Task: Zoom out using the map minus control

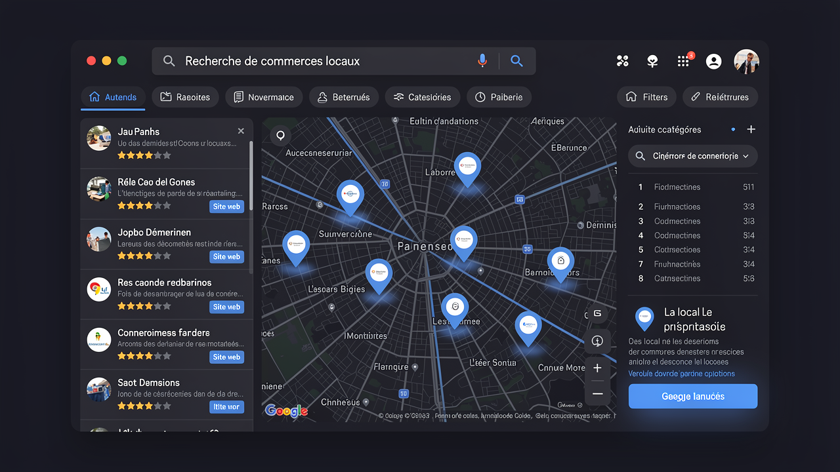Action: [597, 393]
